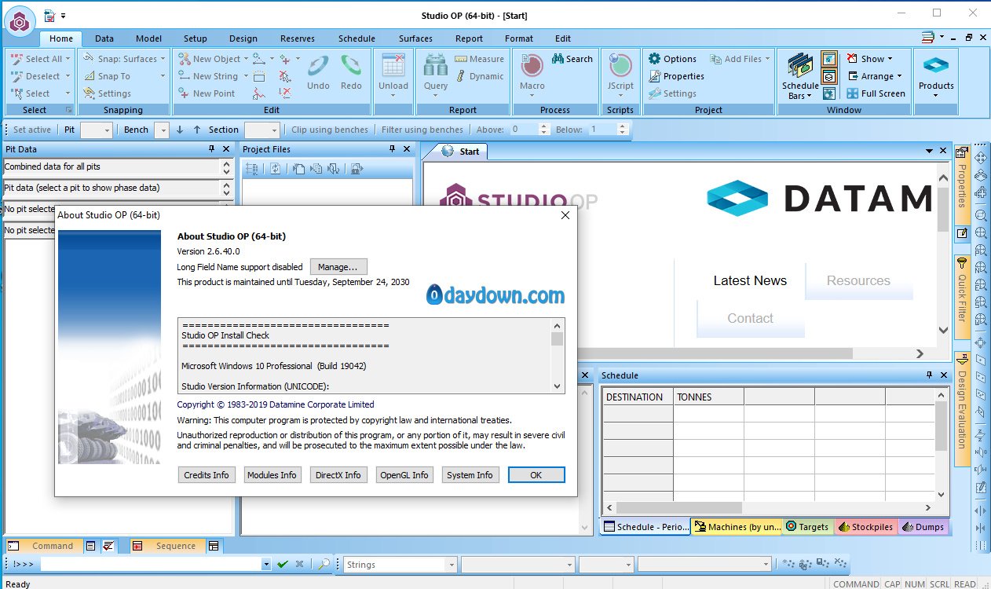Click the magnifier find-command icon
Image resolution: width=991 pixels, height=589 pixels.
pyautogui.click(x=324, y=564)
